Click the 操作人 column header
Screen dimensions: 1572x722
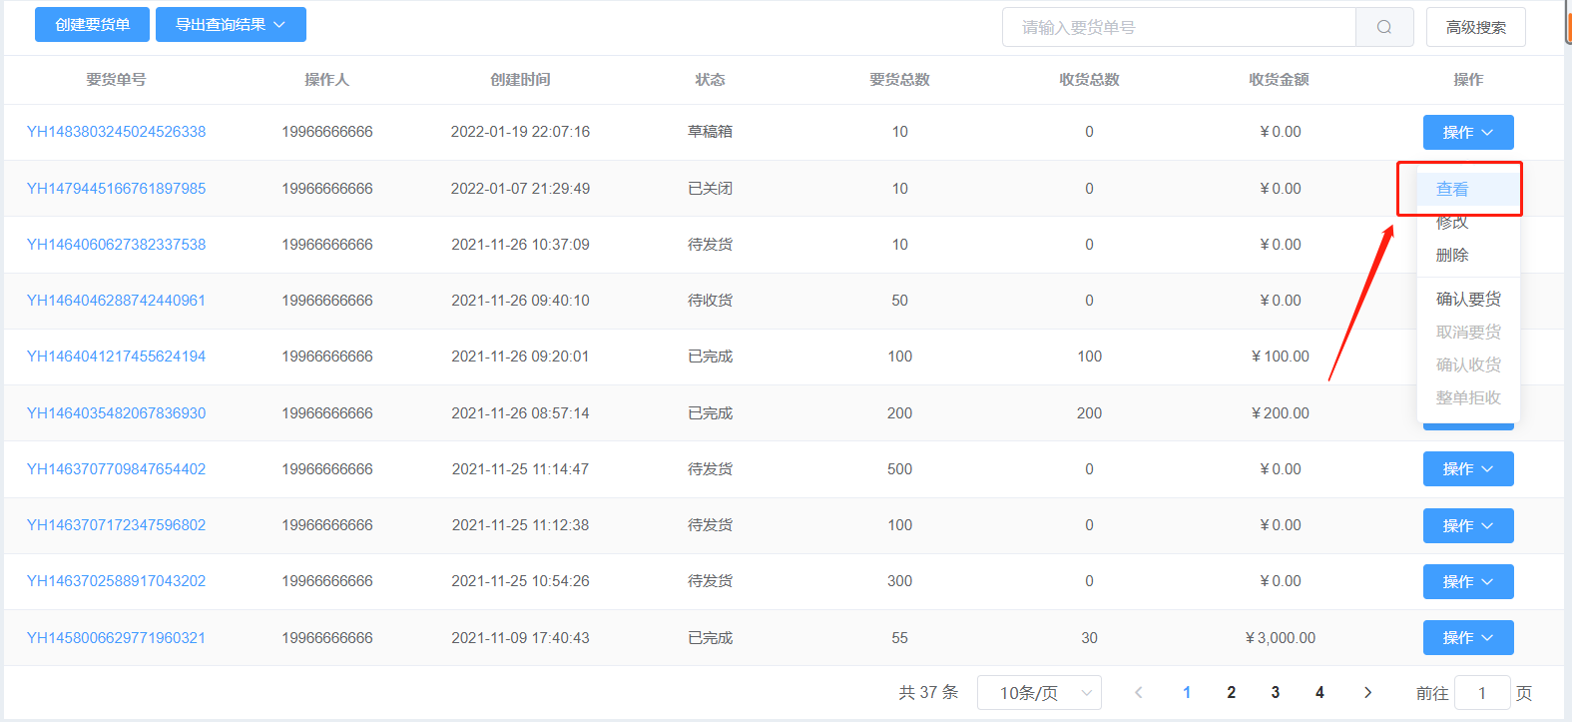326,80
